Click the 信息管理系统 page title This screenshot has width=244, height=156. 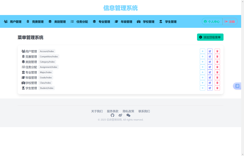point(120,8)
